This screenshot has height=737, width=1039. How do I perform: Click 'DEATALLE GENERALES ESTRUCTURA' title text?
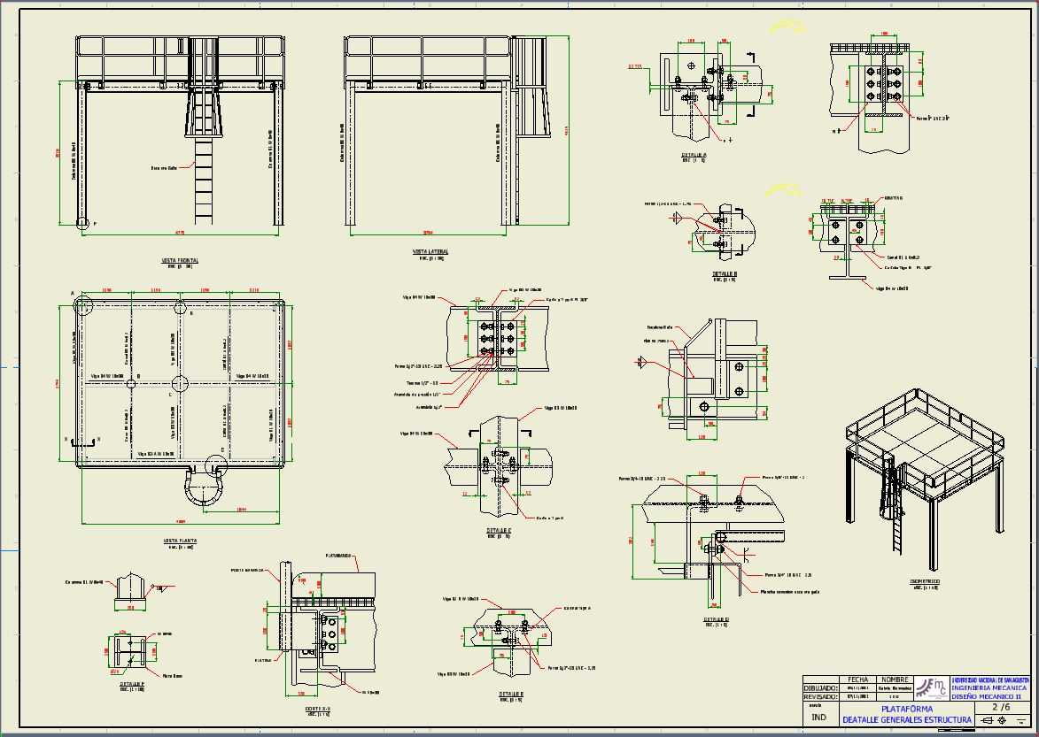[x=907, y=720]
